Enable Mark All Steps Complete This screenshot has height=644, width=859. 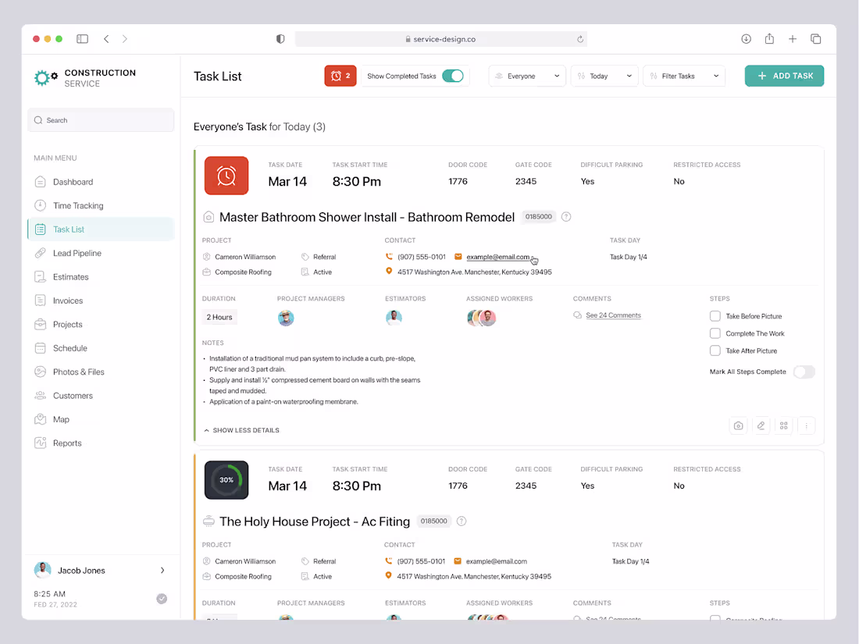pyautogui.click(x=804, y=372)
